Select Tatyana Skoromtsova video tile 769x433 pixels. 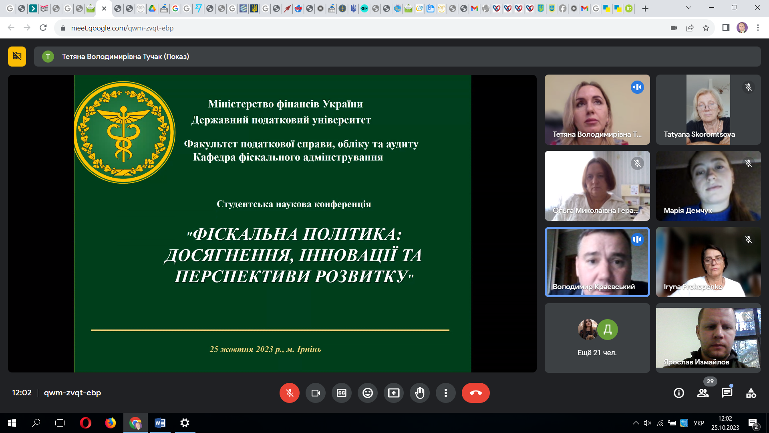point(709,109)
